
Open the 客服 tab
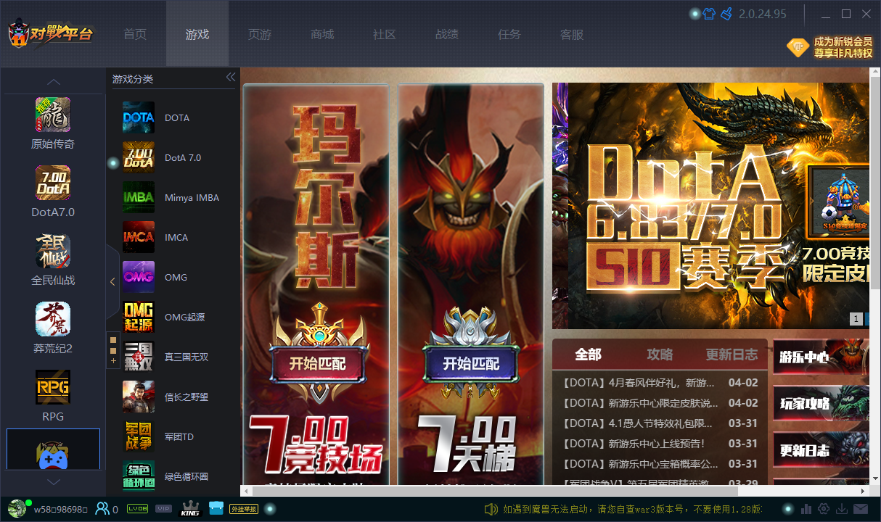click(572, 34)
